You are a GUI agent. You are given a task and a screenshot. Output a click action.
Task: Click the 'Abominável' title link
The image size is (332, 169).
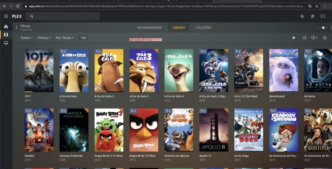point(277,96)
